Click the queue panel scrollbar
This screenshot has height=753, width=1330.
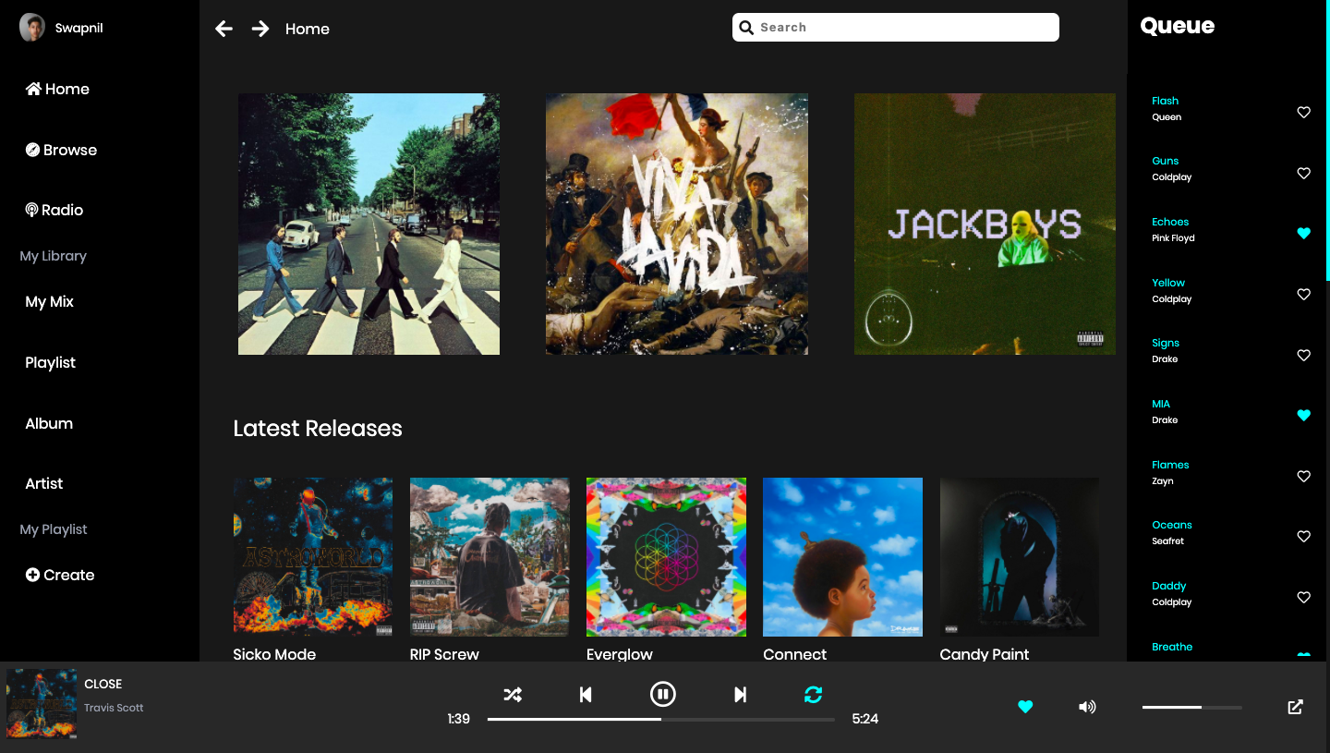pos(1327,139)
